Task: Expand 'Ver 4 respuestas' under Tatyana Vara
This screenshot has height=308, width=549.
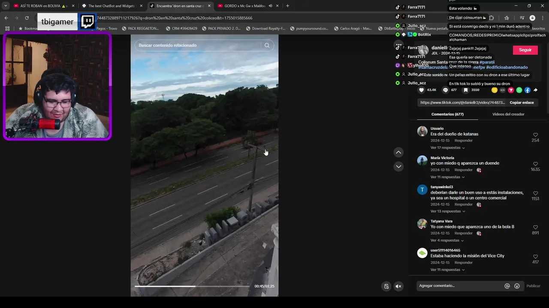Action: 447,240
